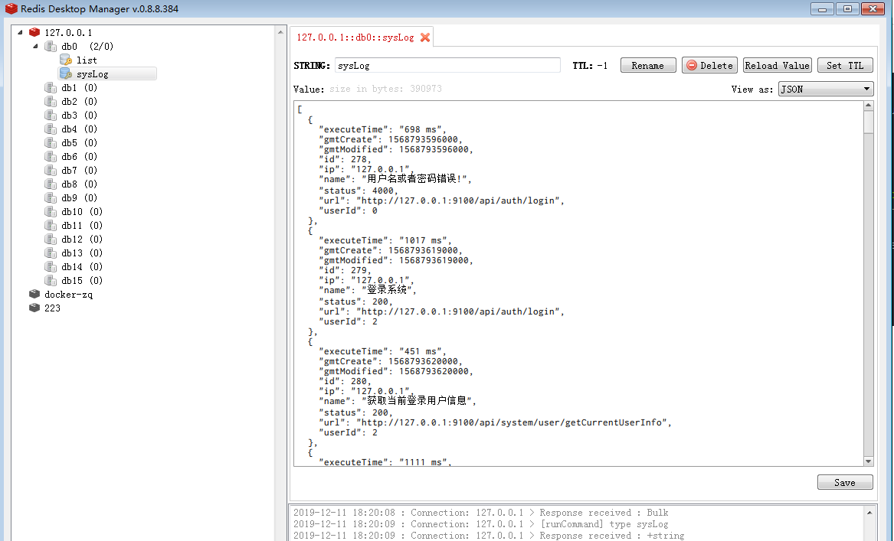Click the "gmtCreate": 1568793620000 line

coord(391,361)
